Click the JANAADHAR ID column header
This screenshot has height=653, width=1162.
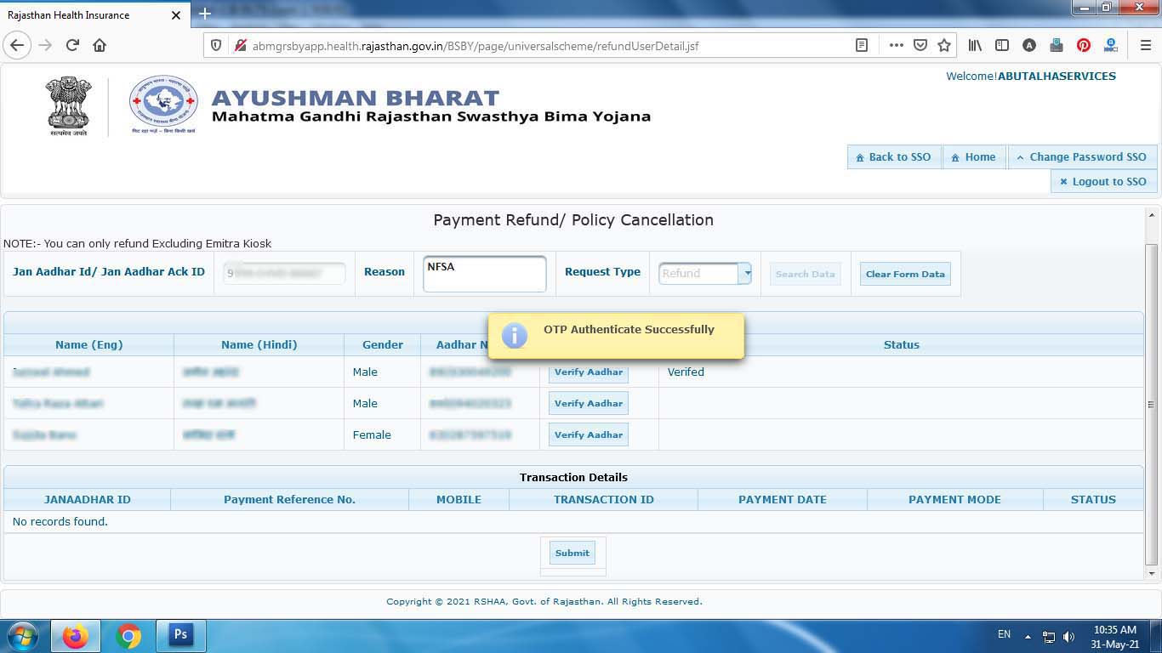pos(88,499)
